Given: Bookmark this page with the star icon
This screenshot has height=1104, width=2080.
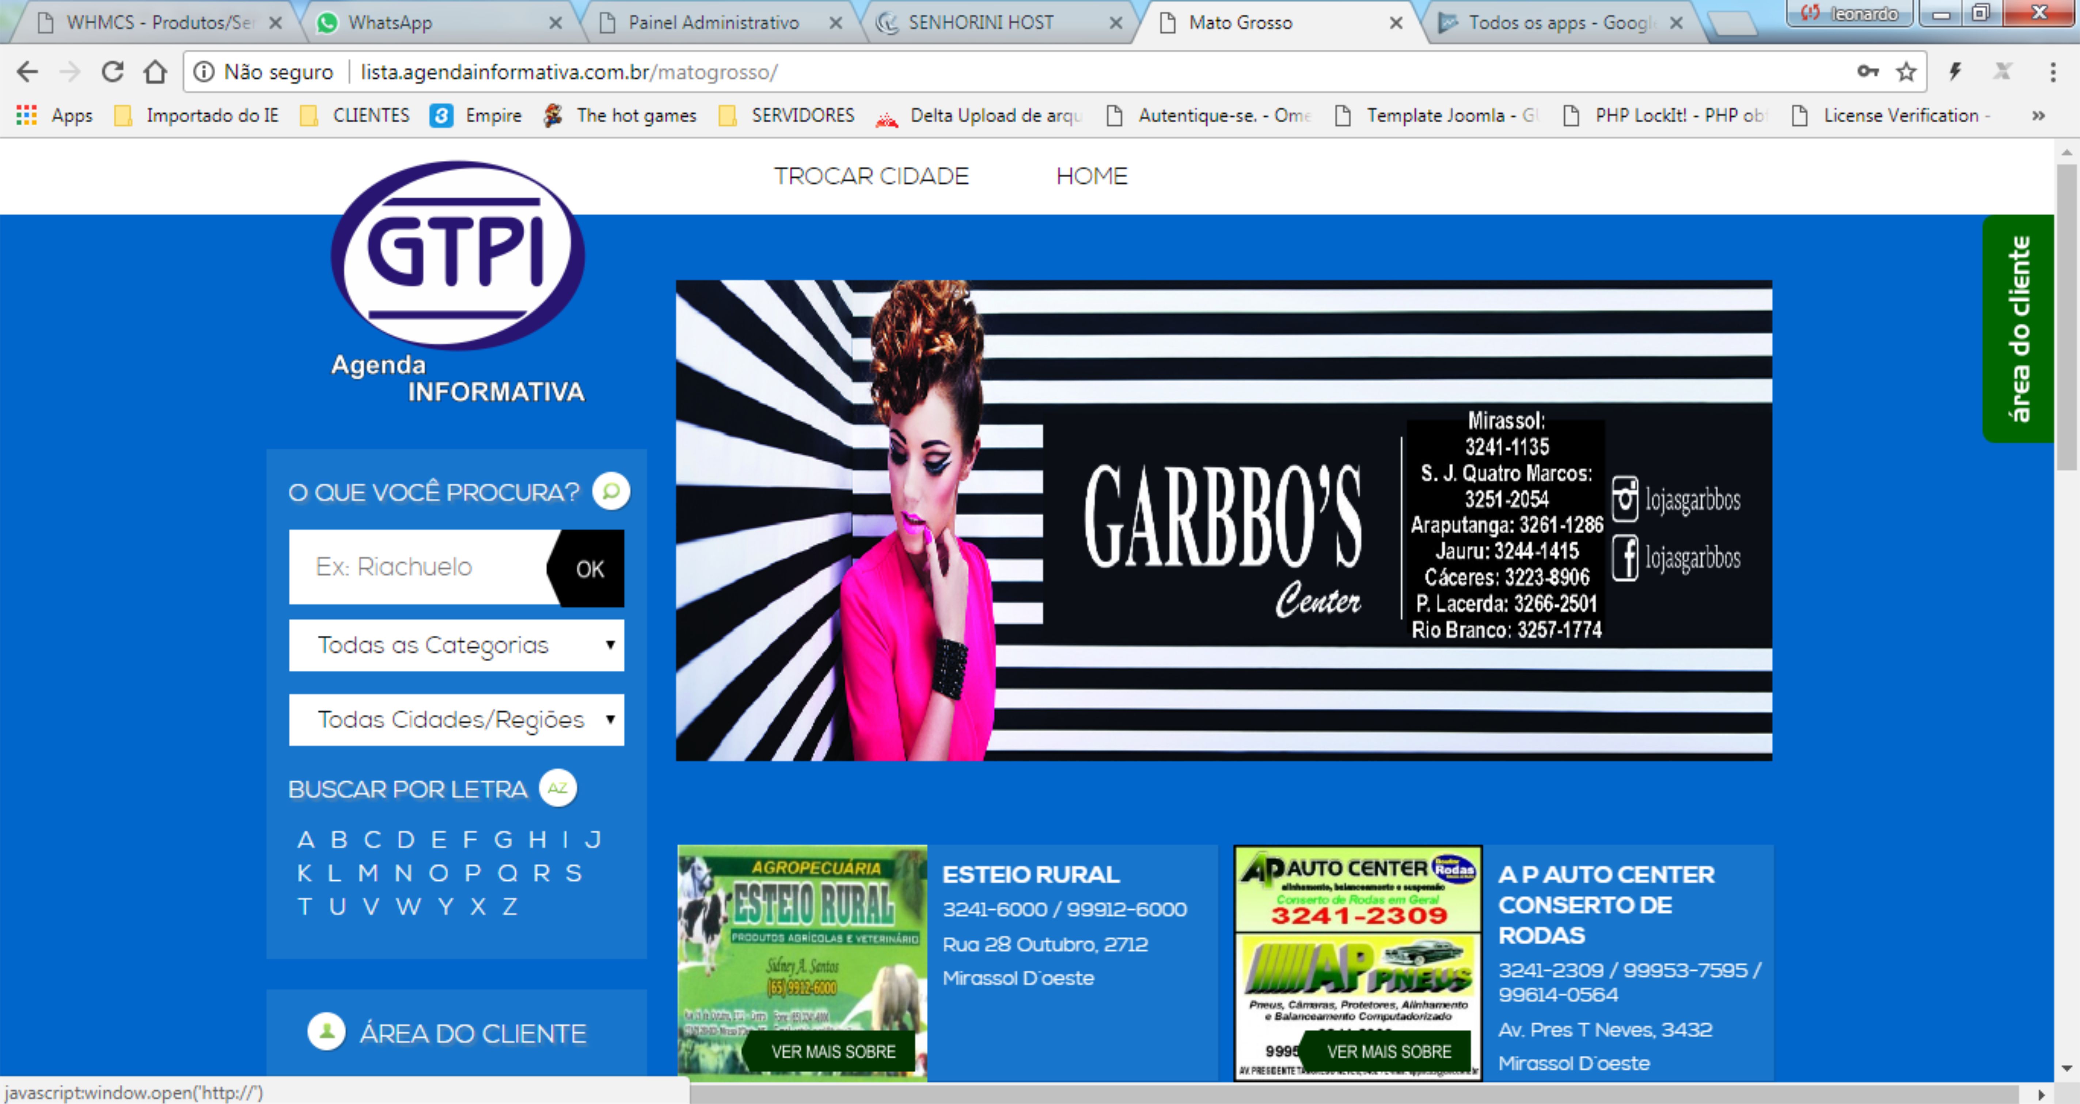Looking at the screenshot, I should pos(1906,72).
